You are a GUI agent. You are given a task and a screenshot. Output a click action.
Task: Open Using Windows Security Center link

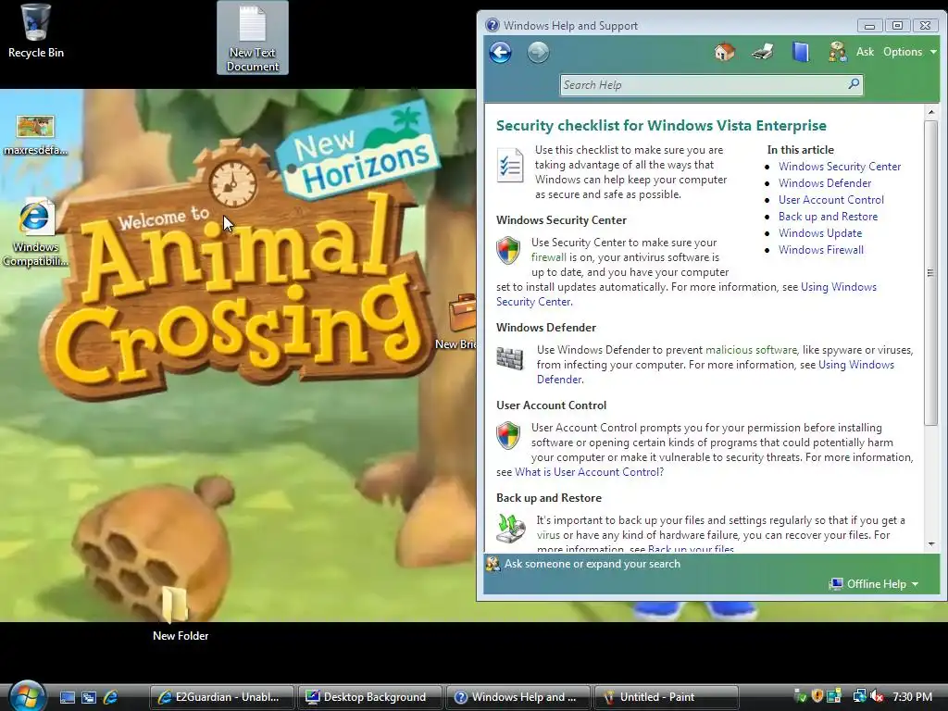tap(838, 287)
